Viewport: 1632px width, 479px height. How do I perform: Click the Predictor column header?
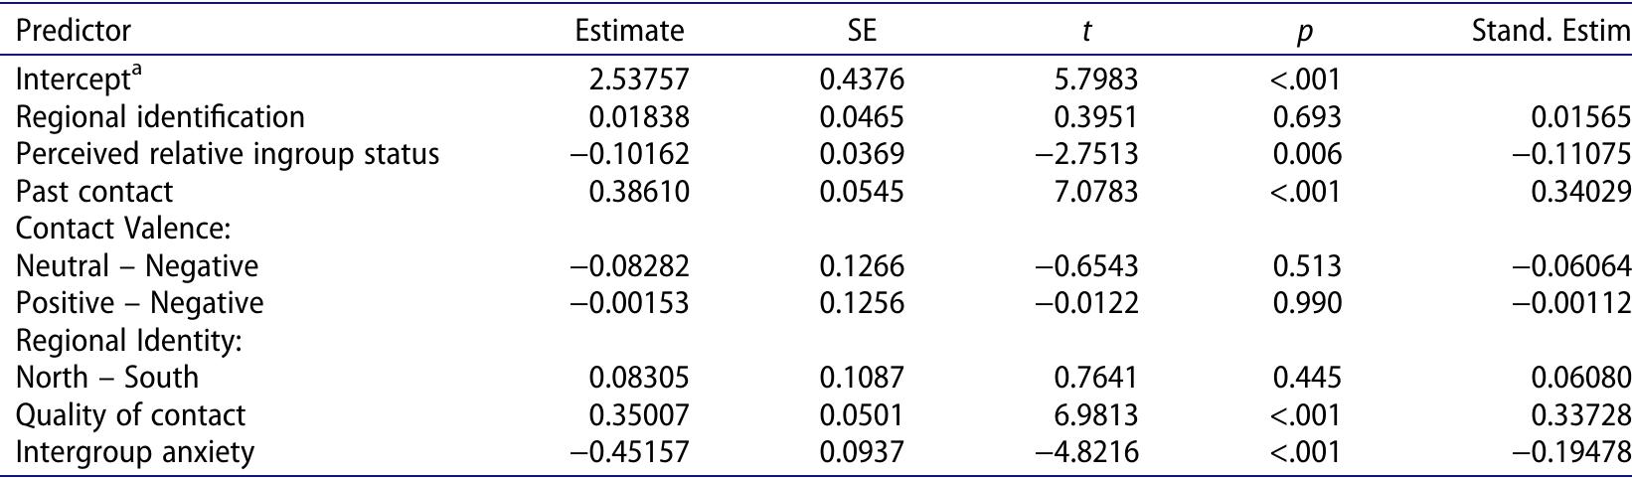(x=74, y=32)
